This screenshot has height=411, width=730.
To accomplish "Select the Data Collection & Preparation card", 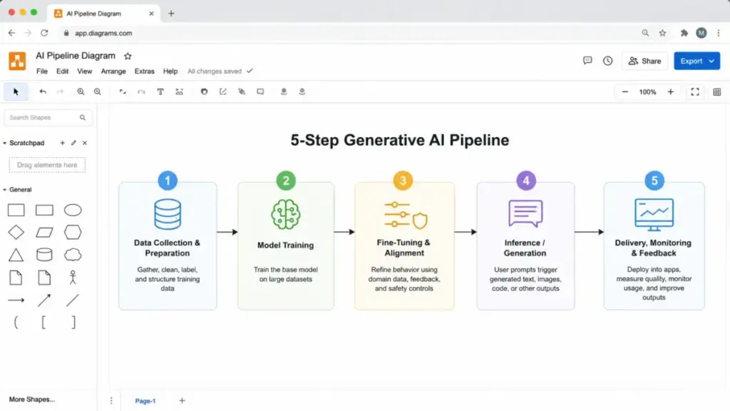I will click(x=168, y=246).
